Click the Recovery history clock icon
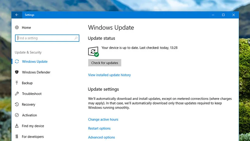 (x=17, y=104)
